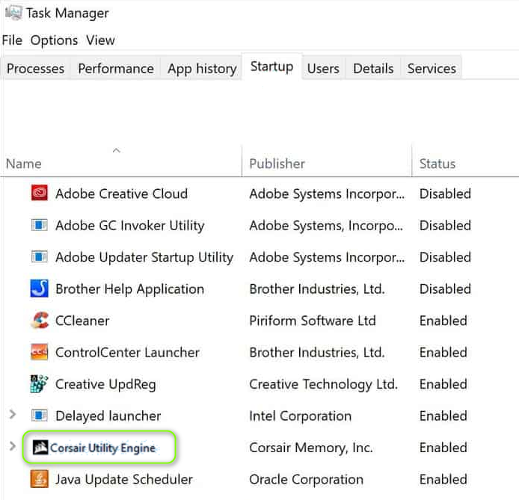Sort startup items by Status column

coord(437,164)
